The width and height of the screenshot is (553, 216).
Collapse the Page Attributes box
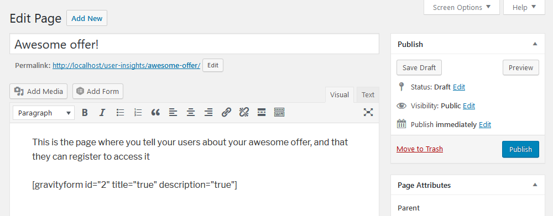click(535, 185)
